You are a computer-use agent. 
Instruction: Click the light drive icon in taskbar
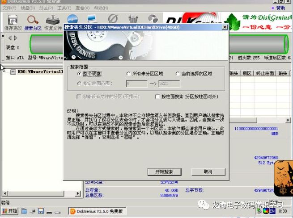click(58, 212)
